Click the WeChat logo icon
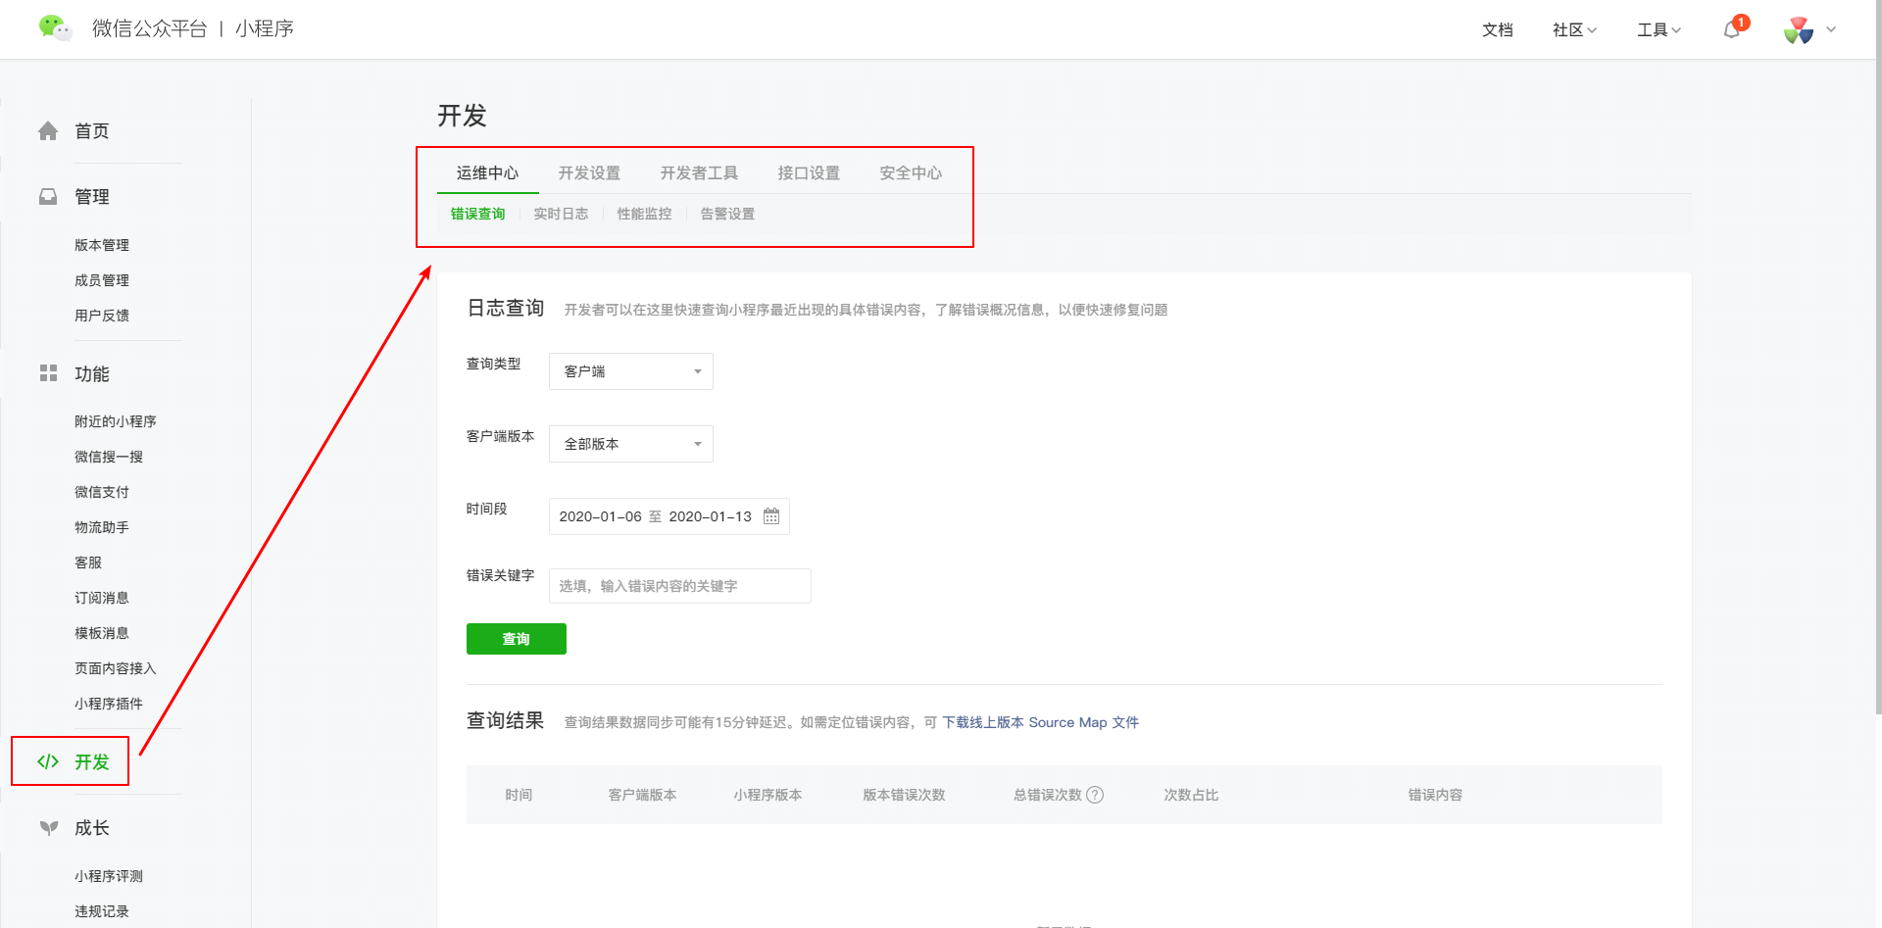Screen dimensions: 1882x928 55,28
